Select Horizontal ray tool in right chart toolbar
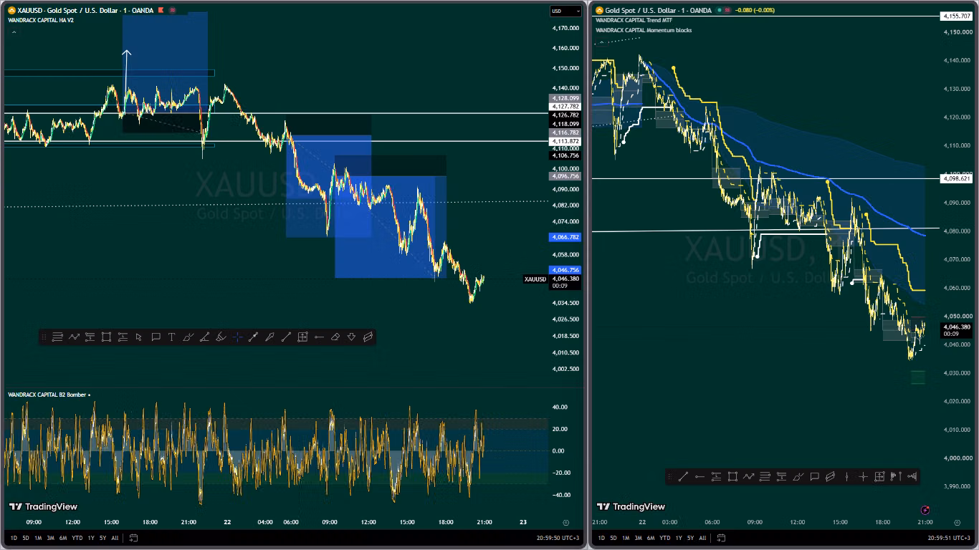 tap(699, 476)
